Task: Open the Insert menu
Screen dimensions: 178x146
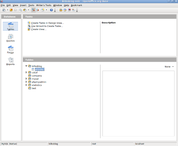Action: click(23, 5)
